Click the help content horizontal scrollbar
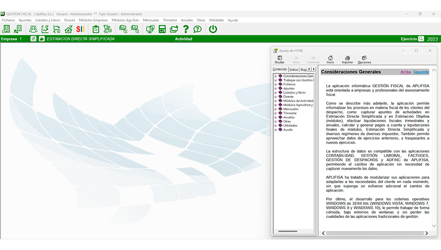The width and height of the screenshot is (441, 250). tap(375, 233)
